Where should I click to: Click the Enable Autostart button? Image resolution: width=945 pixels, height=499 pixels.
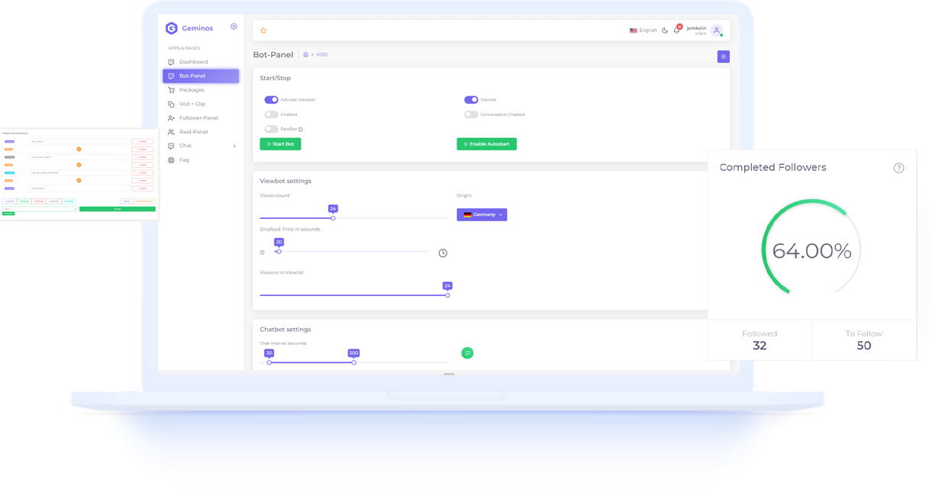[x=486, y=144]
